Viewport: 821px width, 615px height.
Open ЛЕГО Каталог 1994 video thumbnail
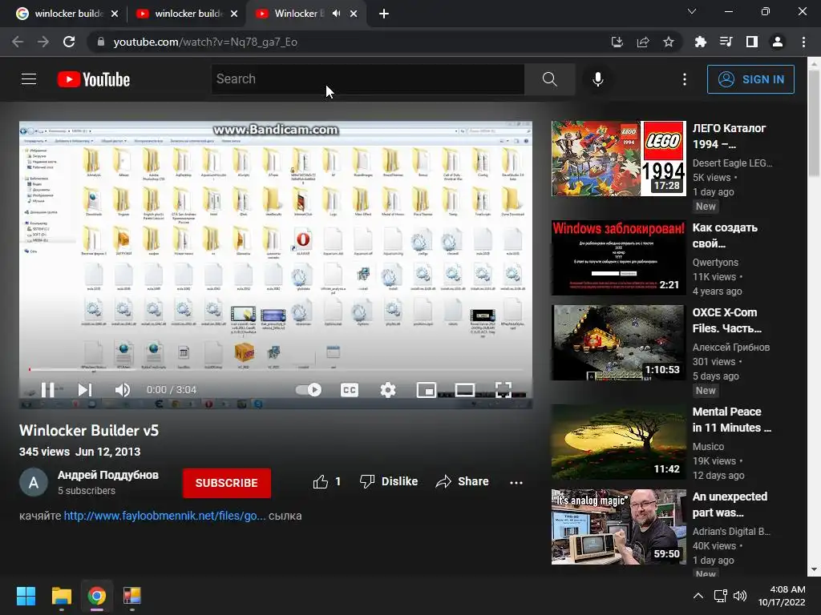coord(618,159)
